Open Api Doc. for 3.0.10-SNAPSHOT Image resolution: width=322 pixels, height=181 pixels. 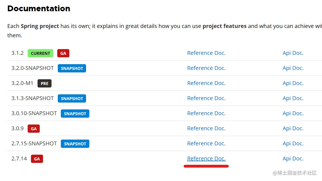[293, 113]
